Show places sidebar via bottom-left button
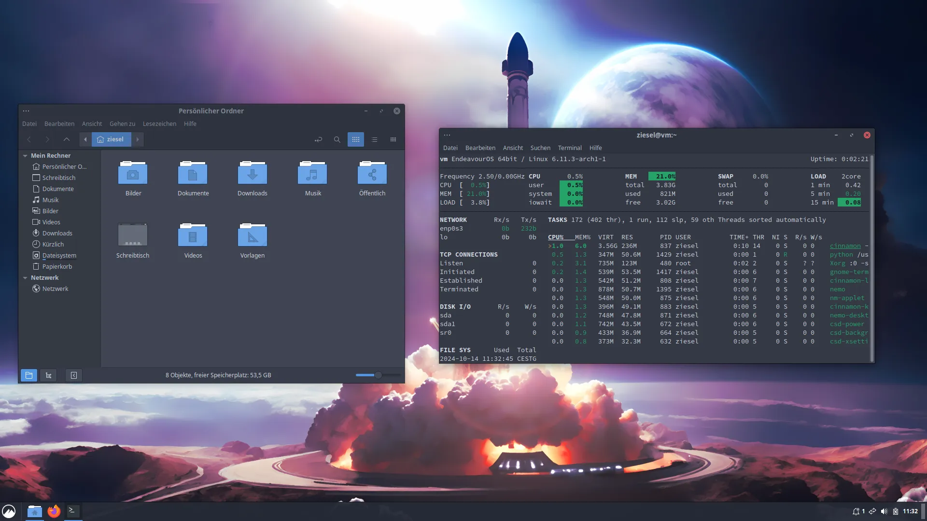 [x=29, y=375]
